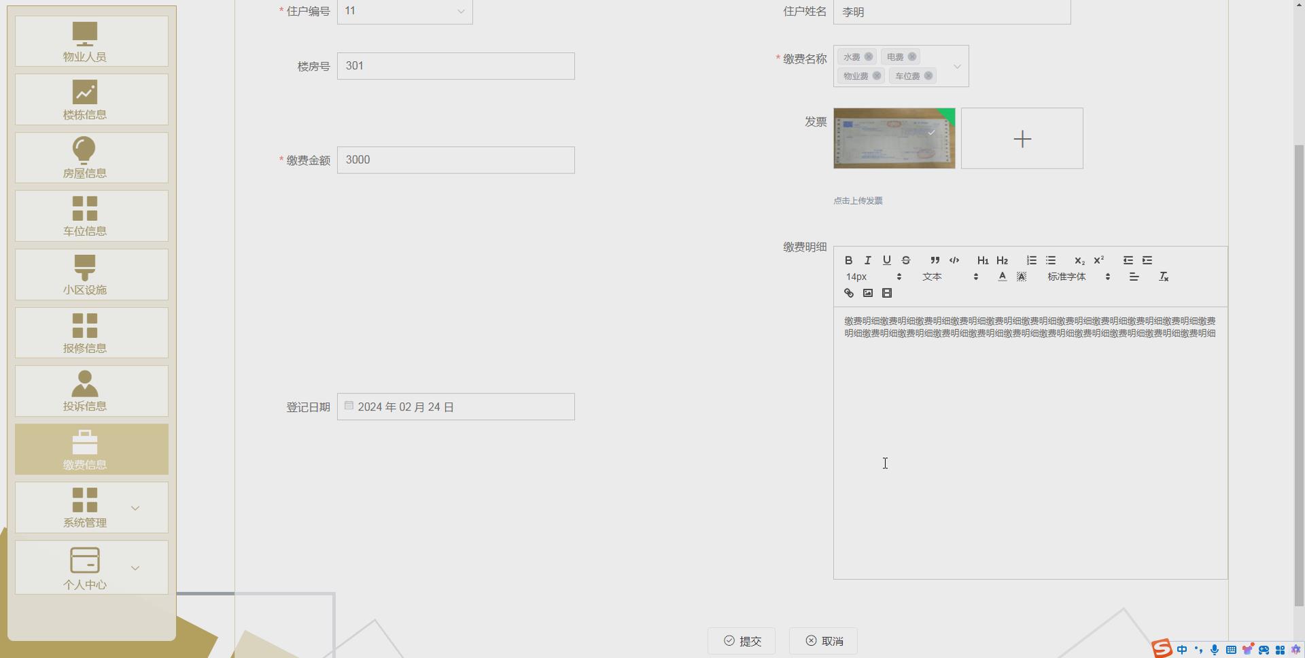Open the text alignment options
The image size is (1305, 658).
tap(1134, 277)
